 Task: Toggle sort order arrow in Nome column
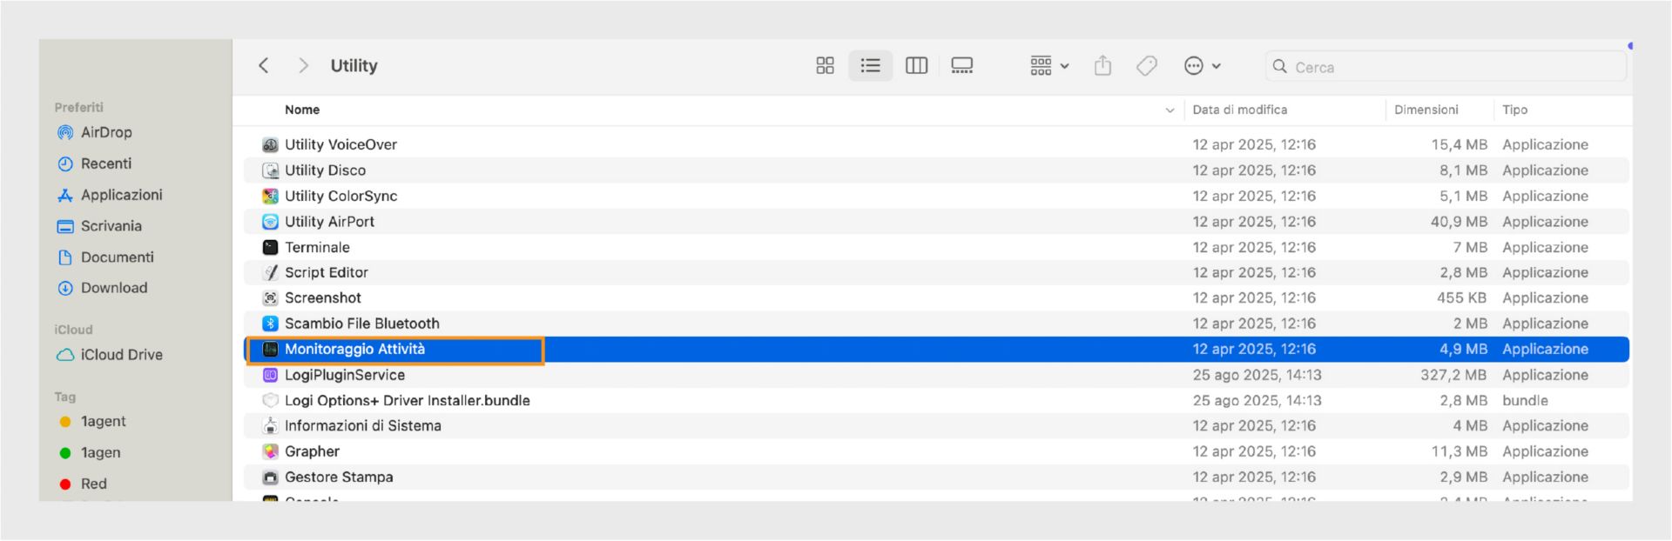[x=1170, y=110]
